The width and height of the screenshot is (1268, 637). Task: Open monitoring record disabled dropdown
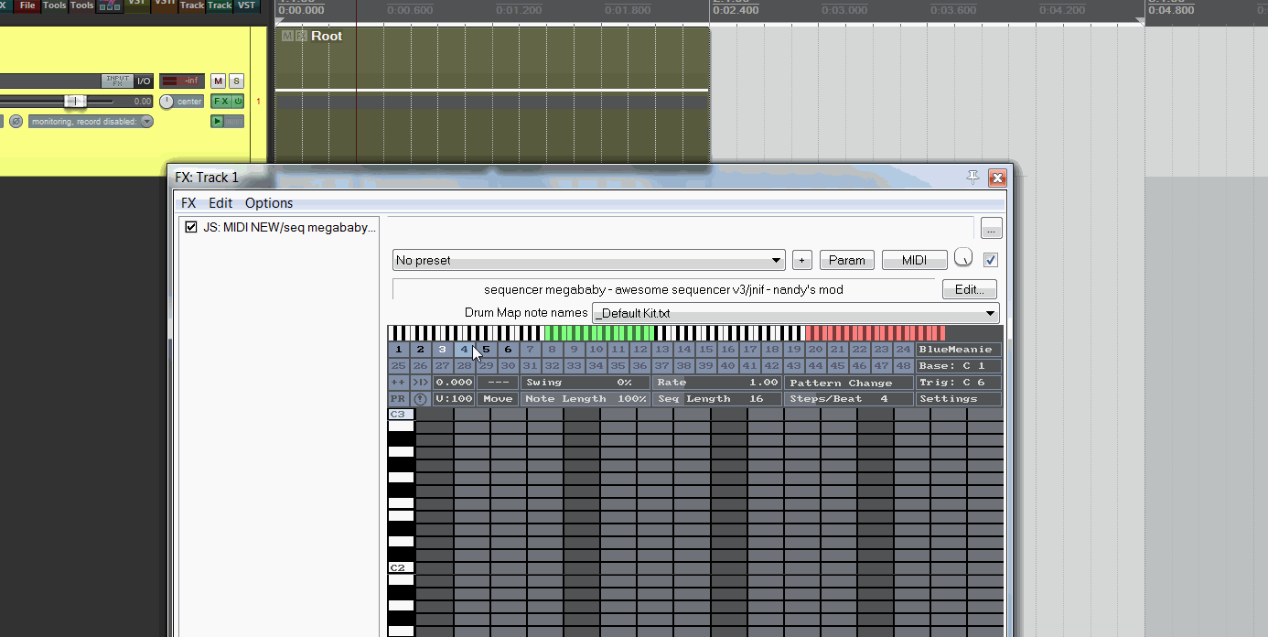point(91,122)
